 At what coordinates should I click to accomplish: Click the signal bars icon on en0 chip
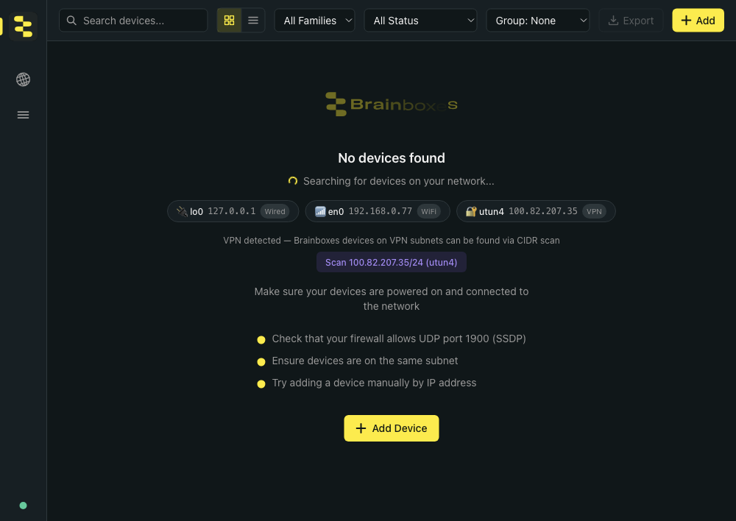tap(320, 212)
